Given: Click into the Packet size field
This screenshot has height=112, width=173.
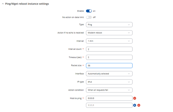Looking at the screenshot, I should [109, 65].
